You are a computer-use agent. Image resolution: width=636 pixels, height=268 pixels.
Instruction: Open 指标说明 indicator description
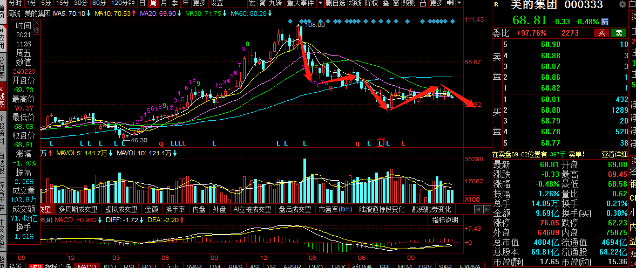[445, 220]
